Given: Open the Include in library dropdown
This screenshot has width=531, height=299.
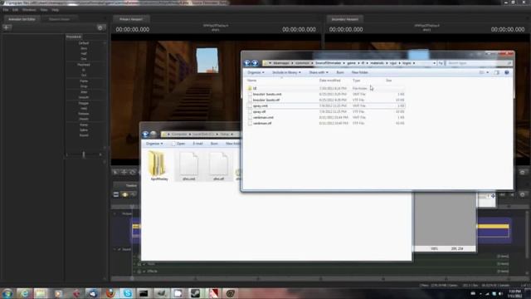Looking at the screenshot, I should [286, 72].
